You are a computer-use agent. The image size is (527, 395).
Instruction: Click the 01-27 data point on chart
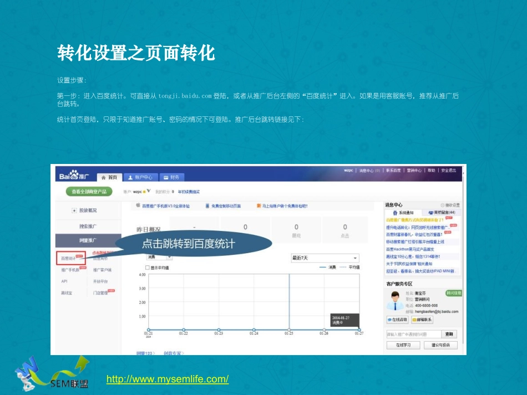(359, 330)
